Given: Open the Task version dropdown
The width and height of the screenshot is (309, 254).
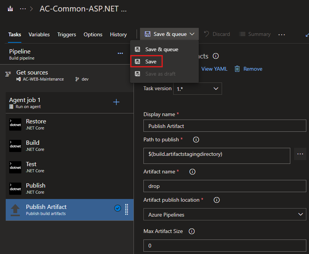Looking at the screenshot, I should coord(198,89).
